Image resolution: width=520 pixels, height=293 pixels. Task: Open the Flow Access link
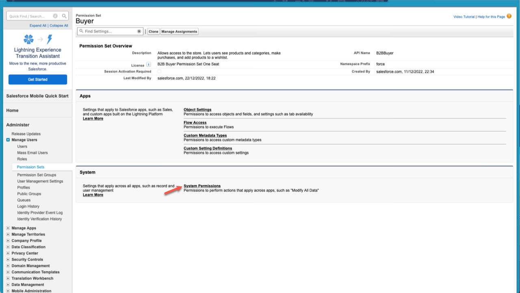(x=195, y=122)
